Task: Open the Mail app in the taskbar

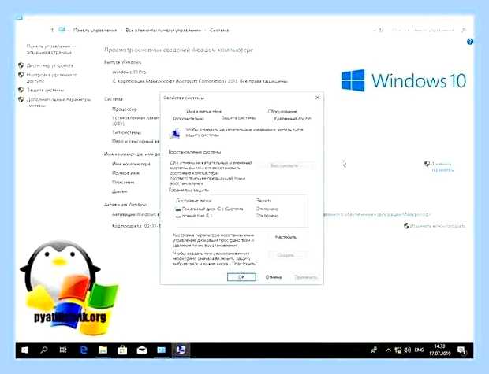Action: pos(142,350)
